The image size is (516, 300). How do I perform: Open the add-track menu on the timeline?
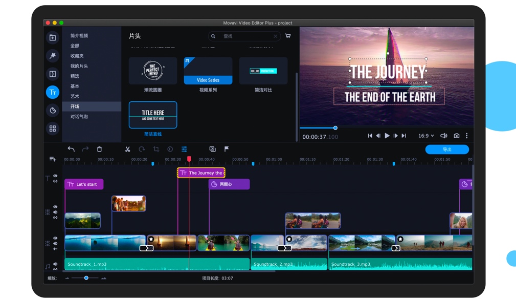(52, 159)
